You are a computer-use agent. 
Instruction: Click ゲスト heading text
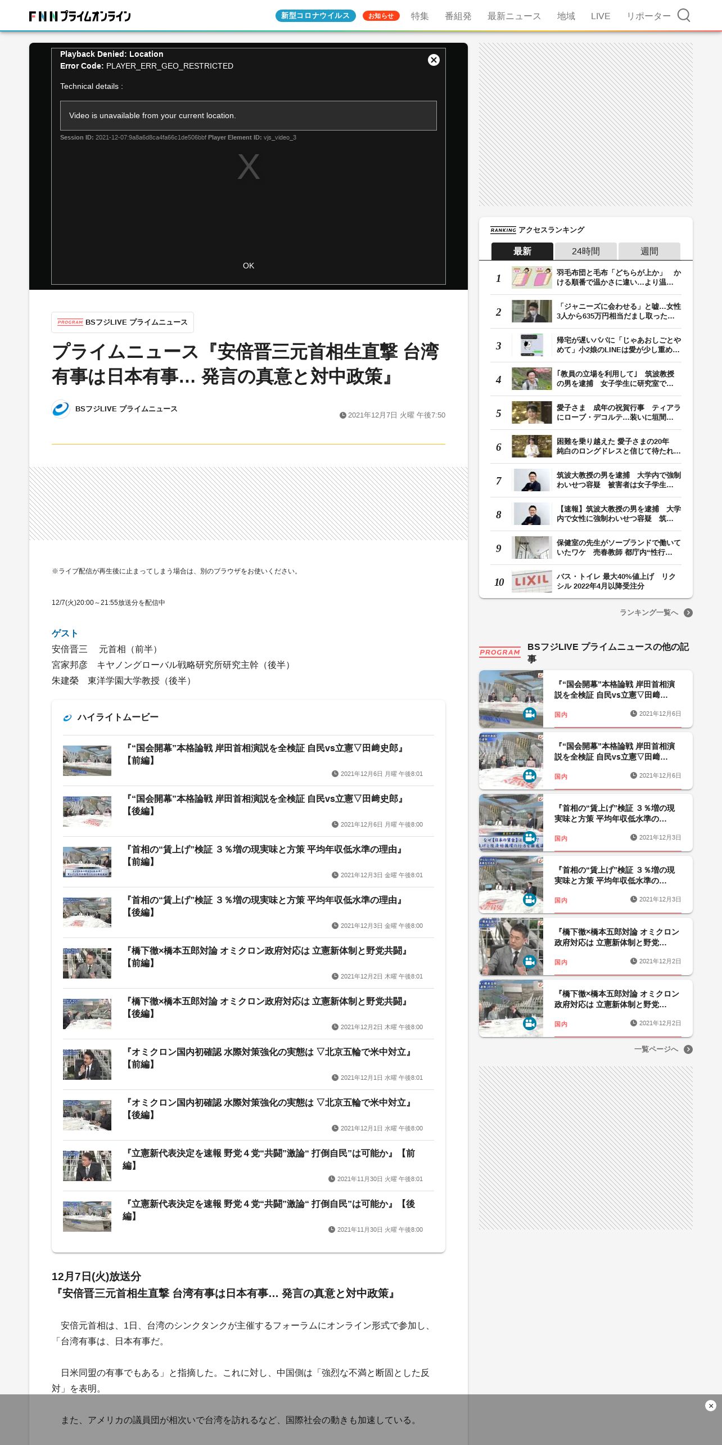click(x=65, y=634)
